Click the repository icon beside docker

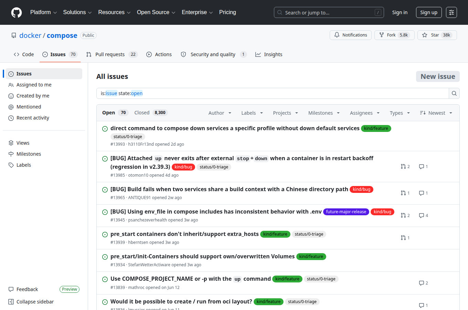[14, 35]
